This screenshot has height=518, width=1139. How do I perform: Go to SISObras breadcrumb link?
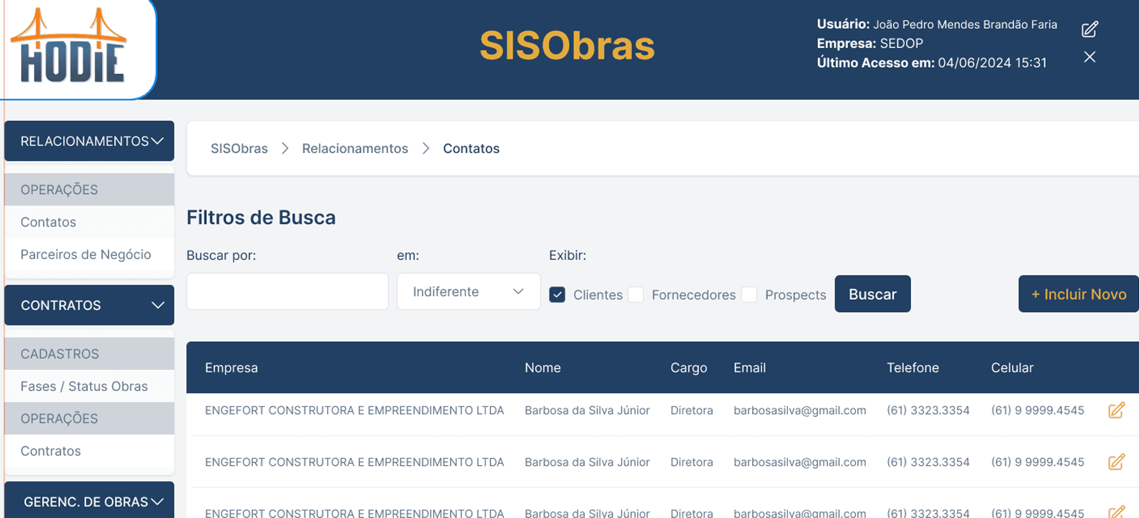click(x=239, y=149)
